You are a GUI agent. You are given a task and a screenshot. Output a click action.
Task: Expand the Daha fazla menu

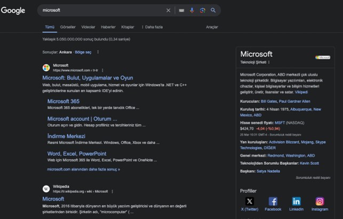coord(153,27)
